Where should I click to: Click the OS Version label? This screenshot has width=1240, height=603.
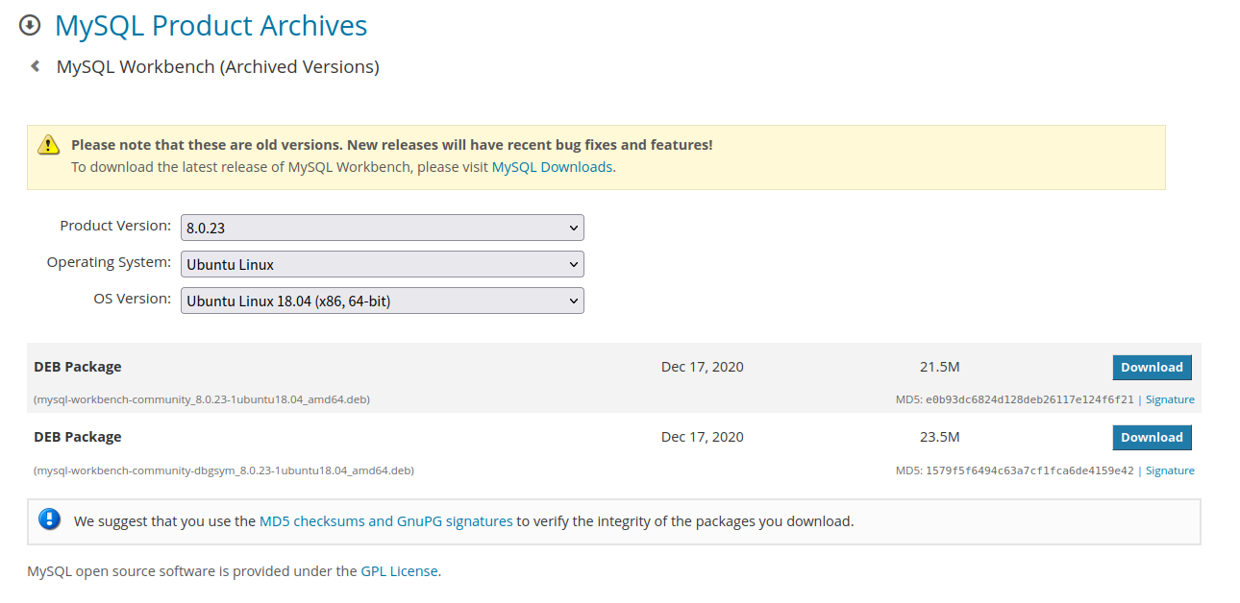coord(132,299)
